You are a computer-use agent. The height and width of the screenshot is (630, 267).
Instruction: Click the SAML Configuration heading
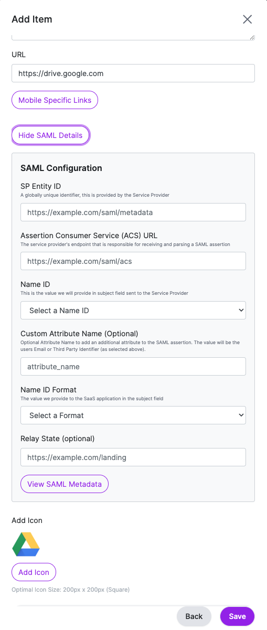[61, 168]
